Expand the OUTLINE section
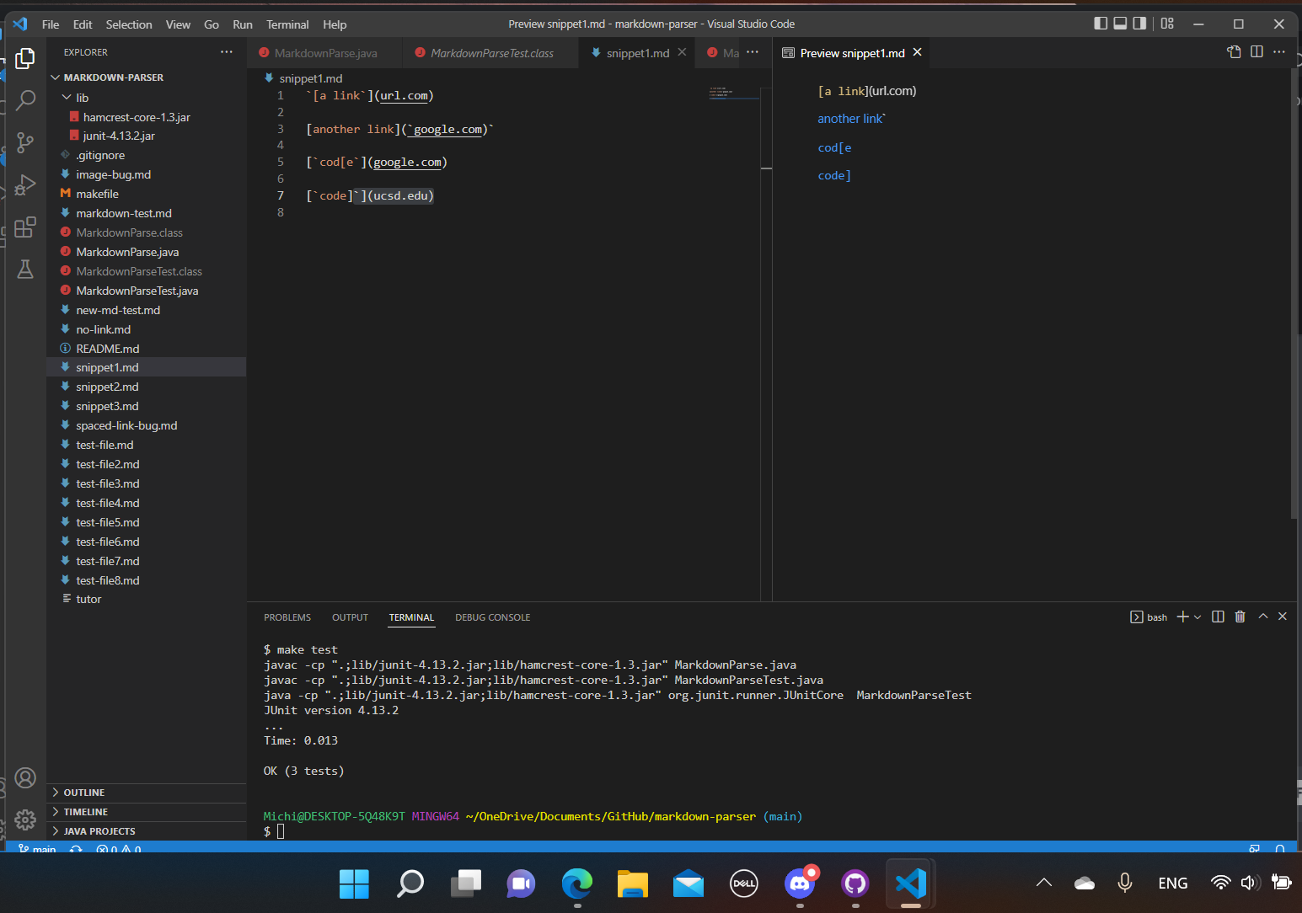 [x=84, y=793]
